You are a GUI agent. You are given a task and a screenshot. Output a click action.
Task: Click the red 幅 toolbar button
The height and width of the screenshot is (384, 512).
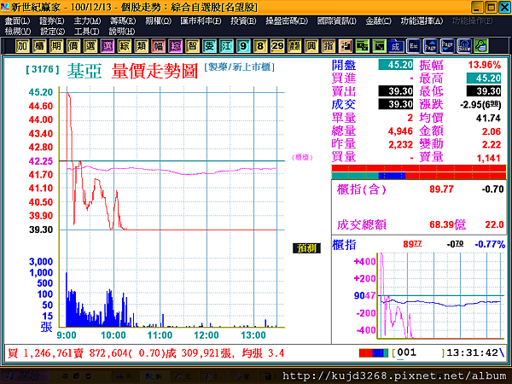point(159,46)
